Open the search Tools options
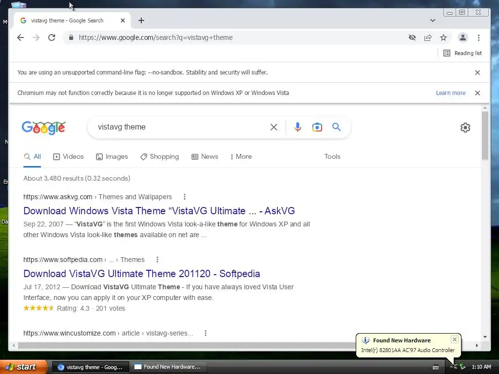Screen dimensions: 499x374 332,156
